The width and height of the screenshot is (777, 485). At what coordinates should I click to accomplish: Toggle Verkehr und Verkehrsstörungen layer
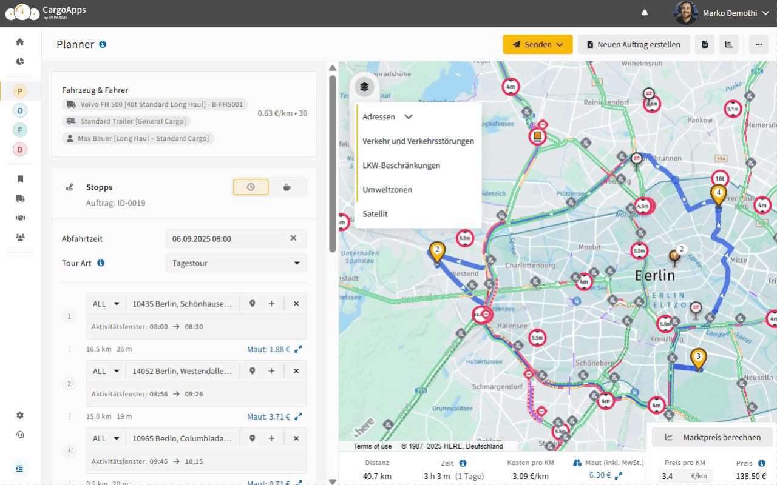(x=418, y=141)
